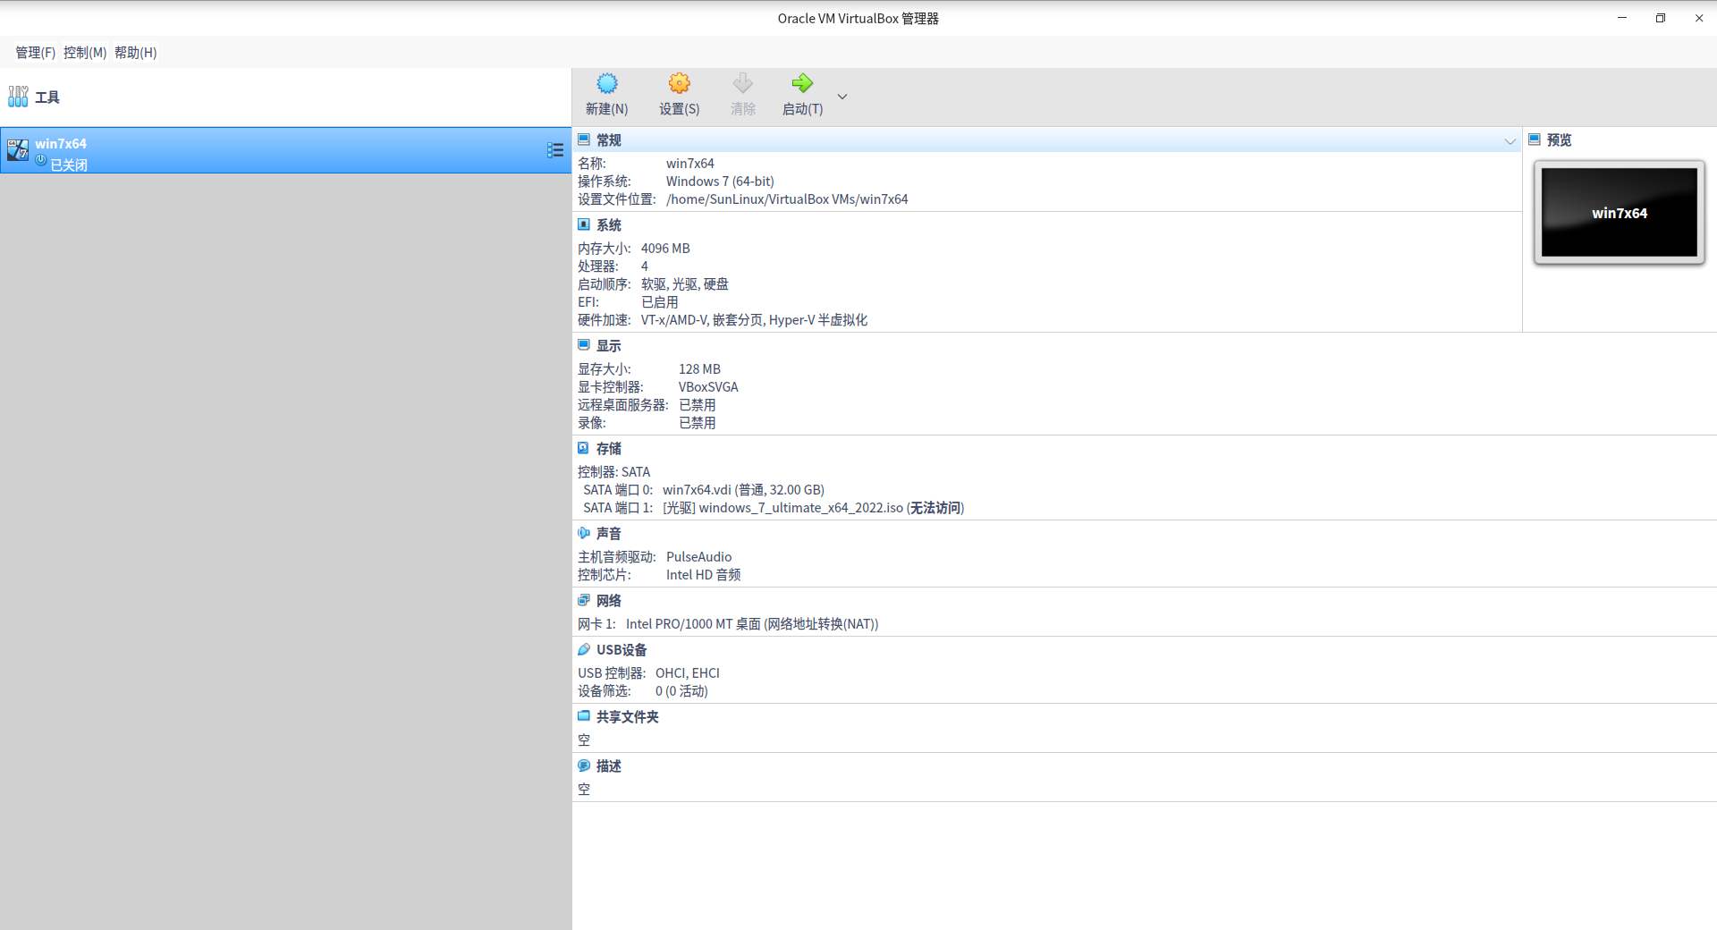Click the 128 MB video memory value
The width and height of the screenshot is (1717, 930).
[699, 369]
